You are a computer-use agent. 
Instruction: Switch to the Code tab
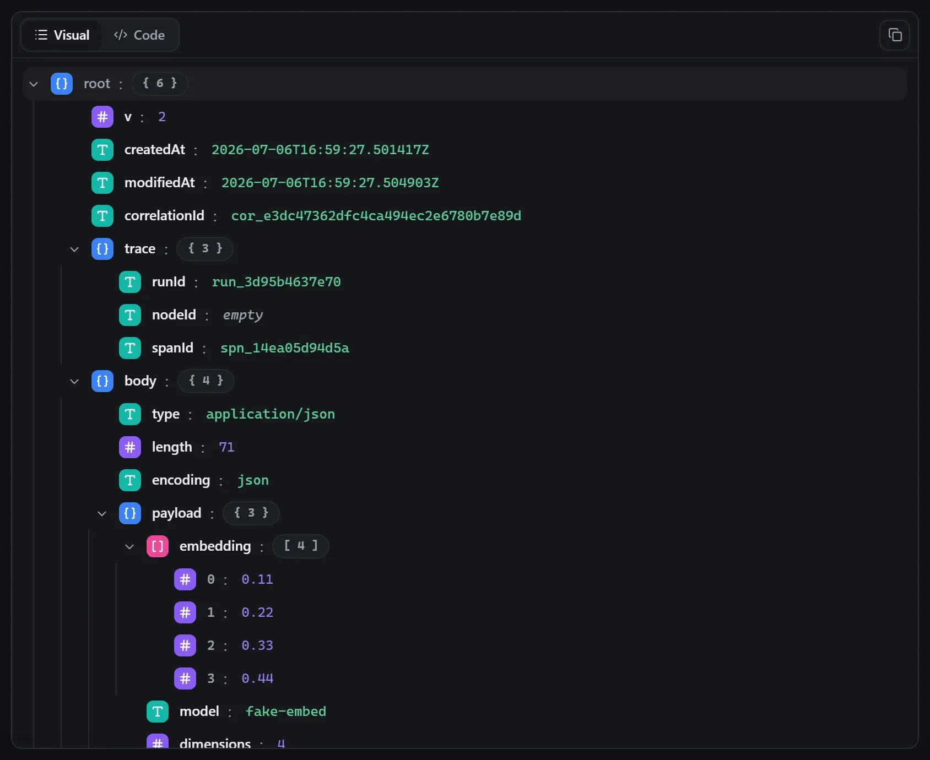[x=139, y=35]
